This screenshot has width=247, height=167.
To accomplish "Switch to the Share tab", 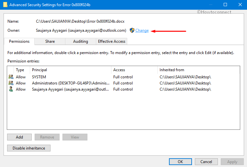I will coord(50,41).
